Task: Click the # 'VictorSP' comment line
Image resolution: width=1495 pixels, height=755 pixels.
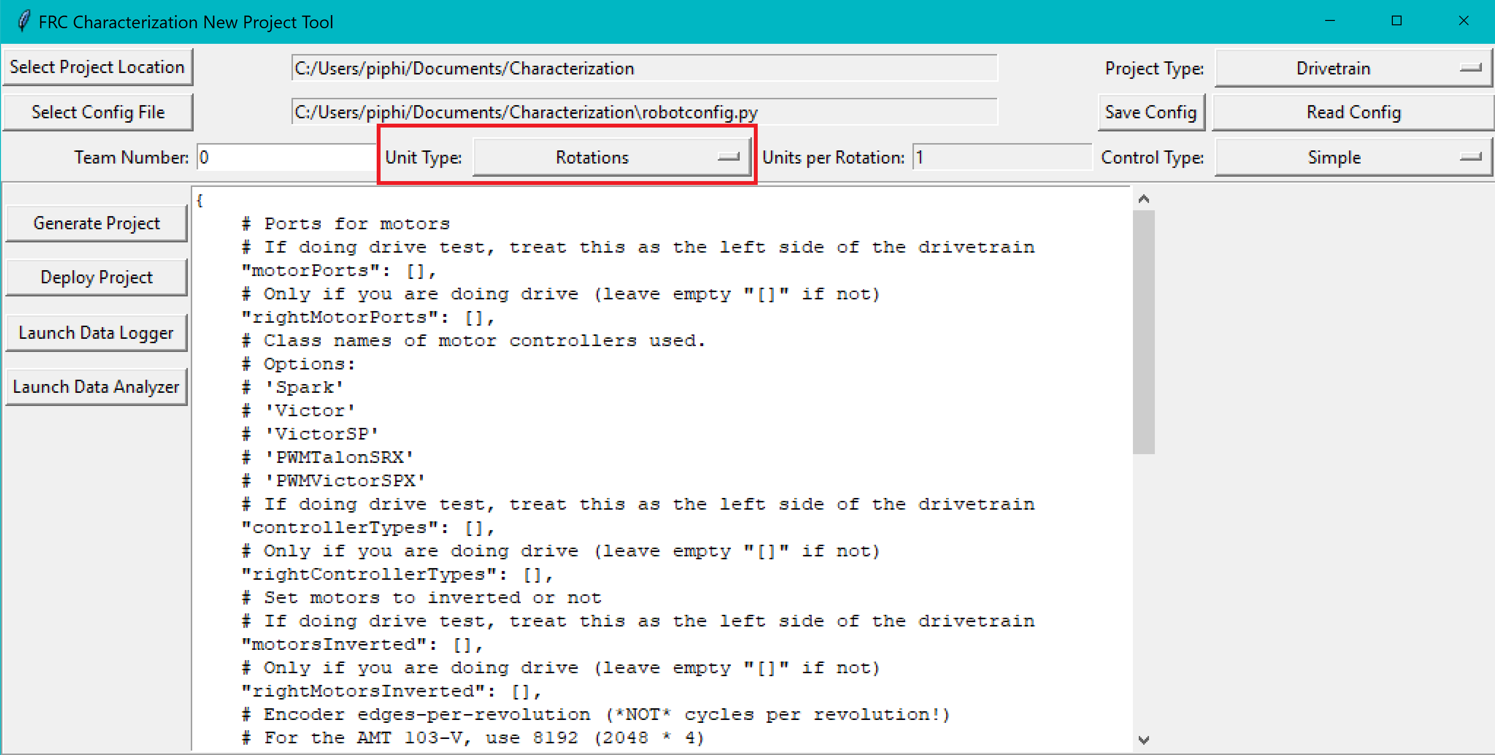Action: point(310,434)
